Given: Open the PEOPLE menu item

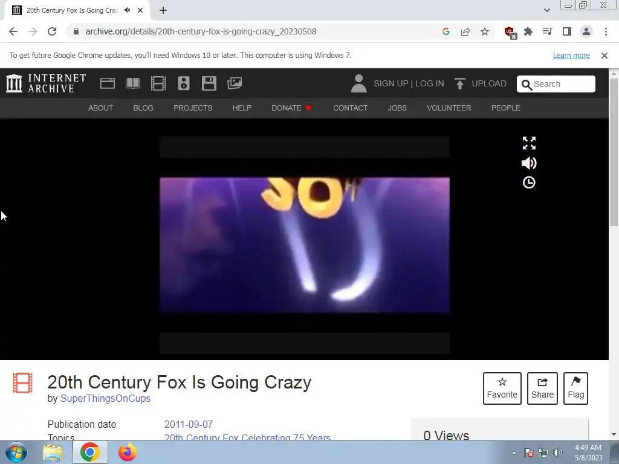Looking at the screenshot, I should (x=506, y=108).
